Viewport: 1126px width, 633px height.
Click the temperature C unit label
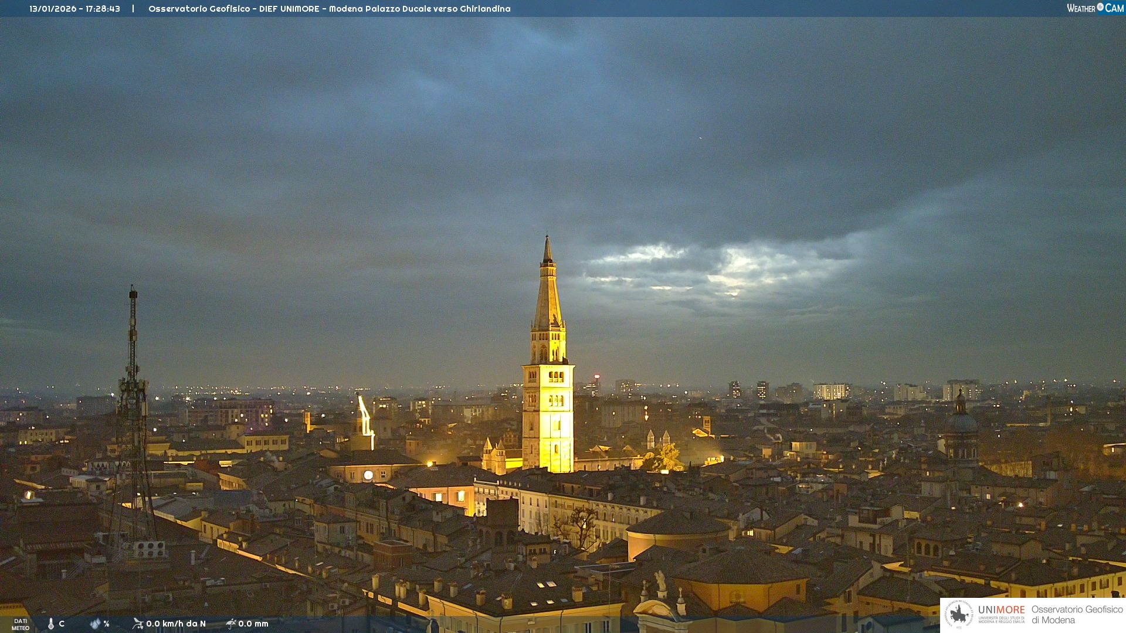coord(62,624)
